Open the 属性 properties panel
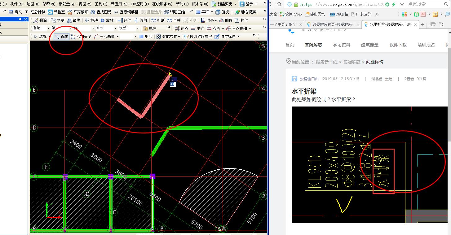Image resolution: width=451 pixels, height=235 pixels. pos(150,28)
